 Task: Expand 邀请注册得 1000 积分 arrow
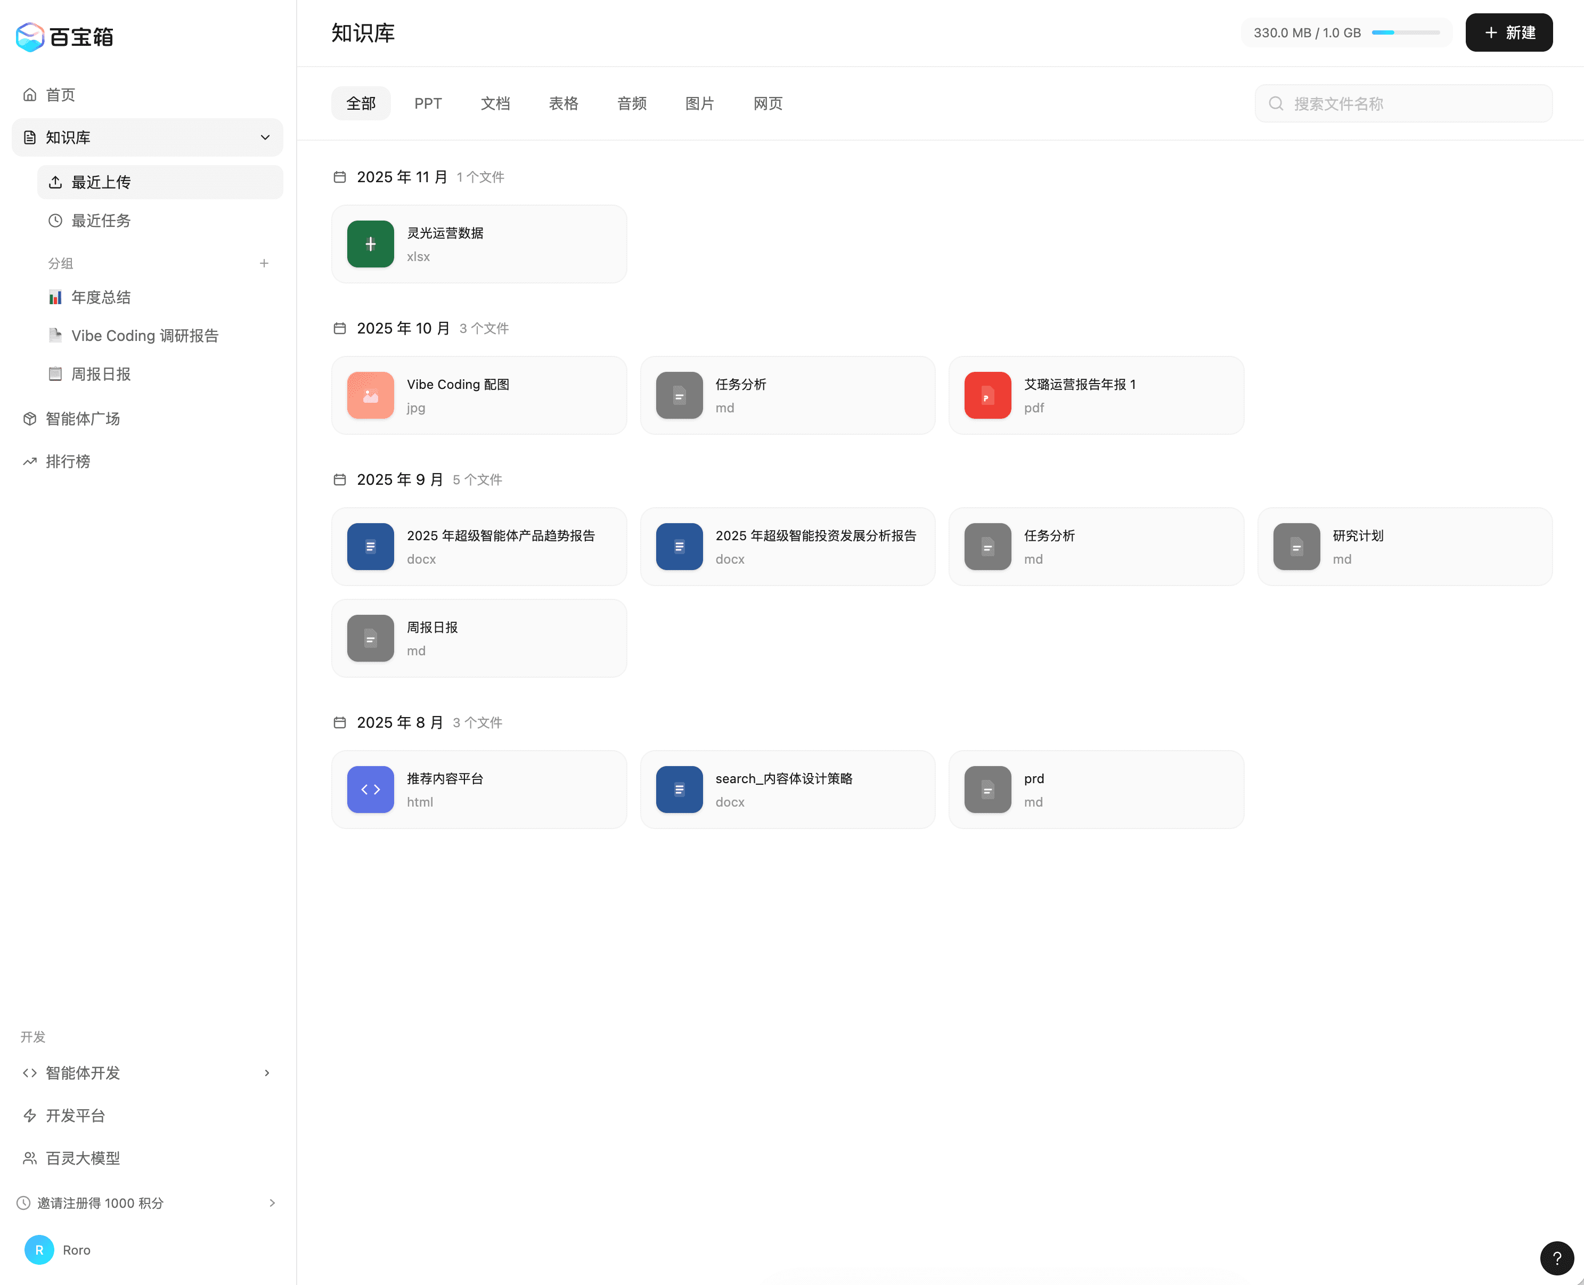click(x=272, y=1203)
